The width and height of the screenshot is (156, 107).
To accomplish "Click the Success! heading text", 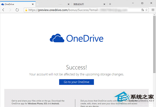I will coord(76,67).
